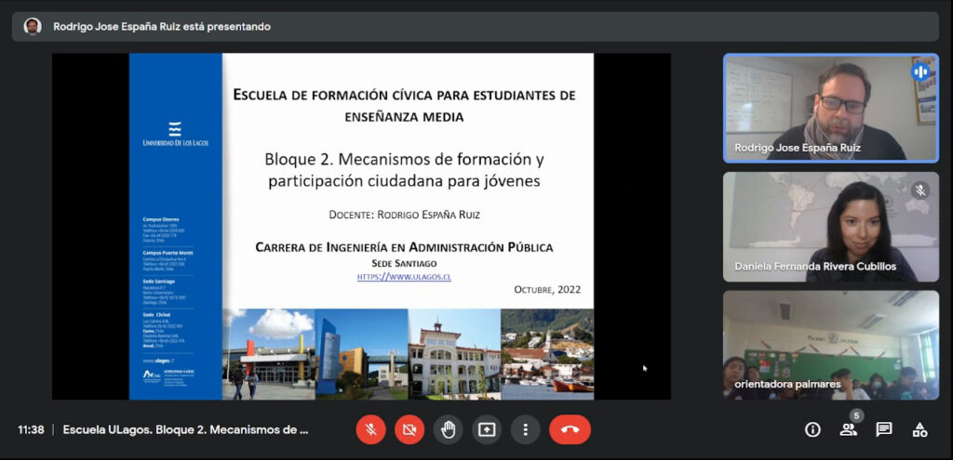953x460 pixels.
Task: Open the chat panel
Action: click(x=884, y=429)
